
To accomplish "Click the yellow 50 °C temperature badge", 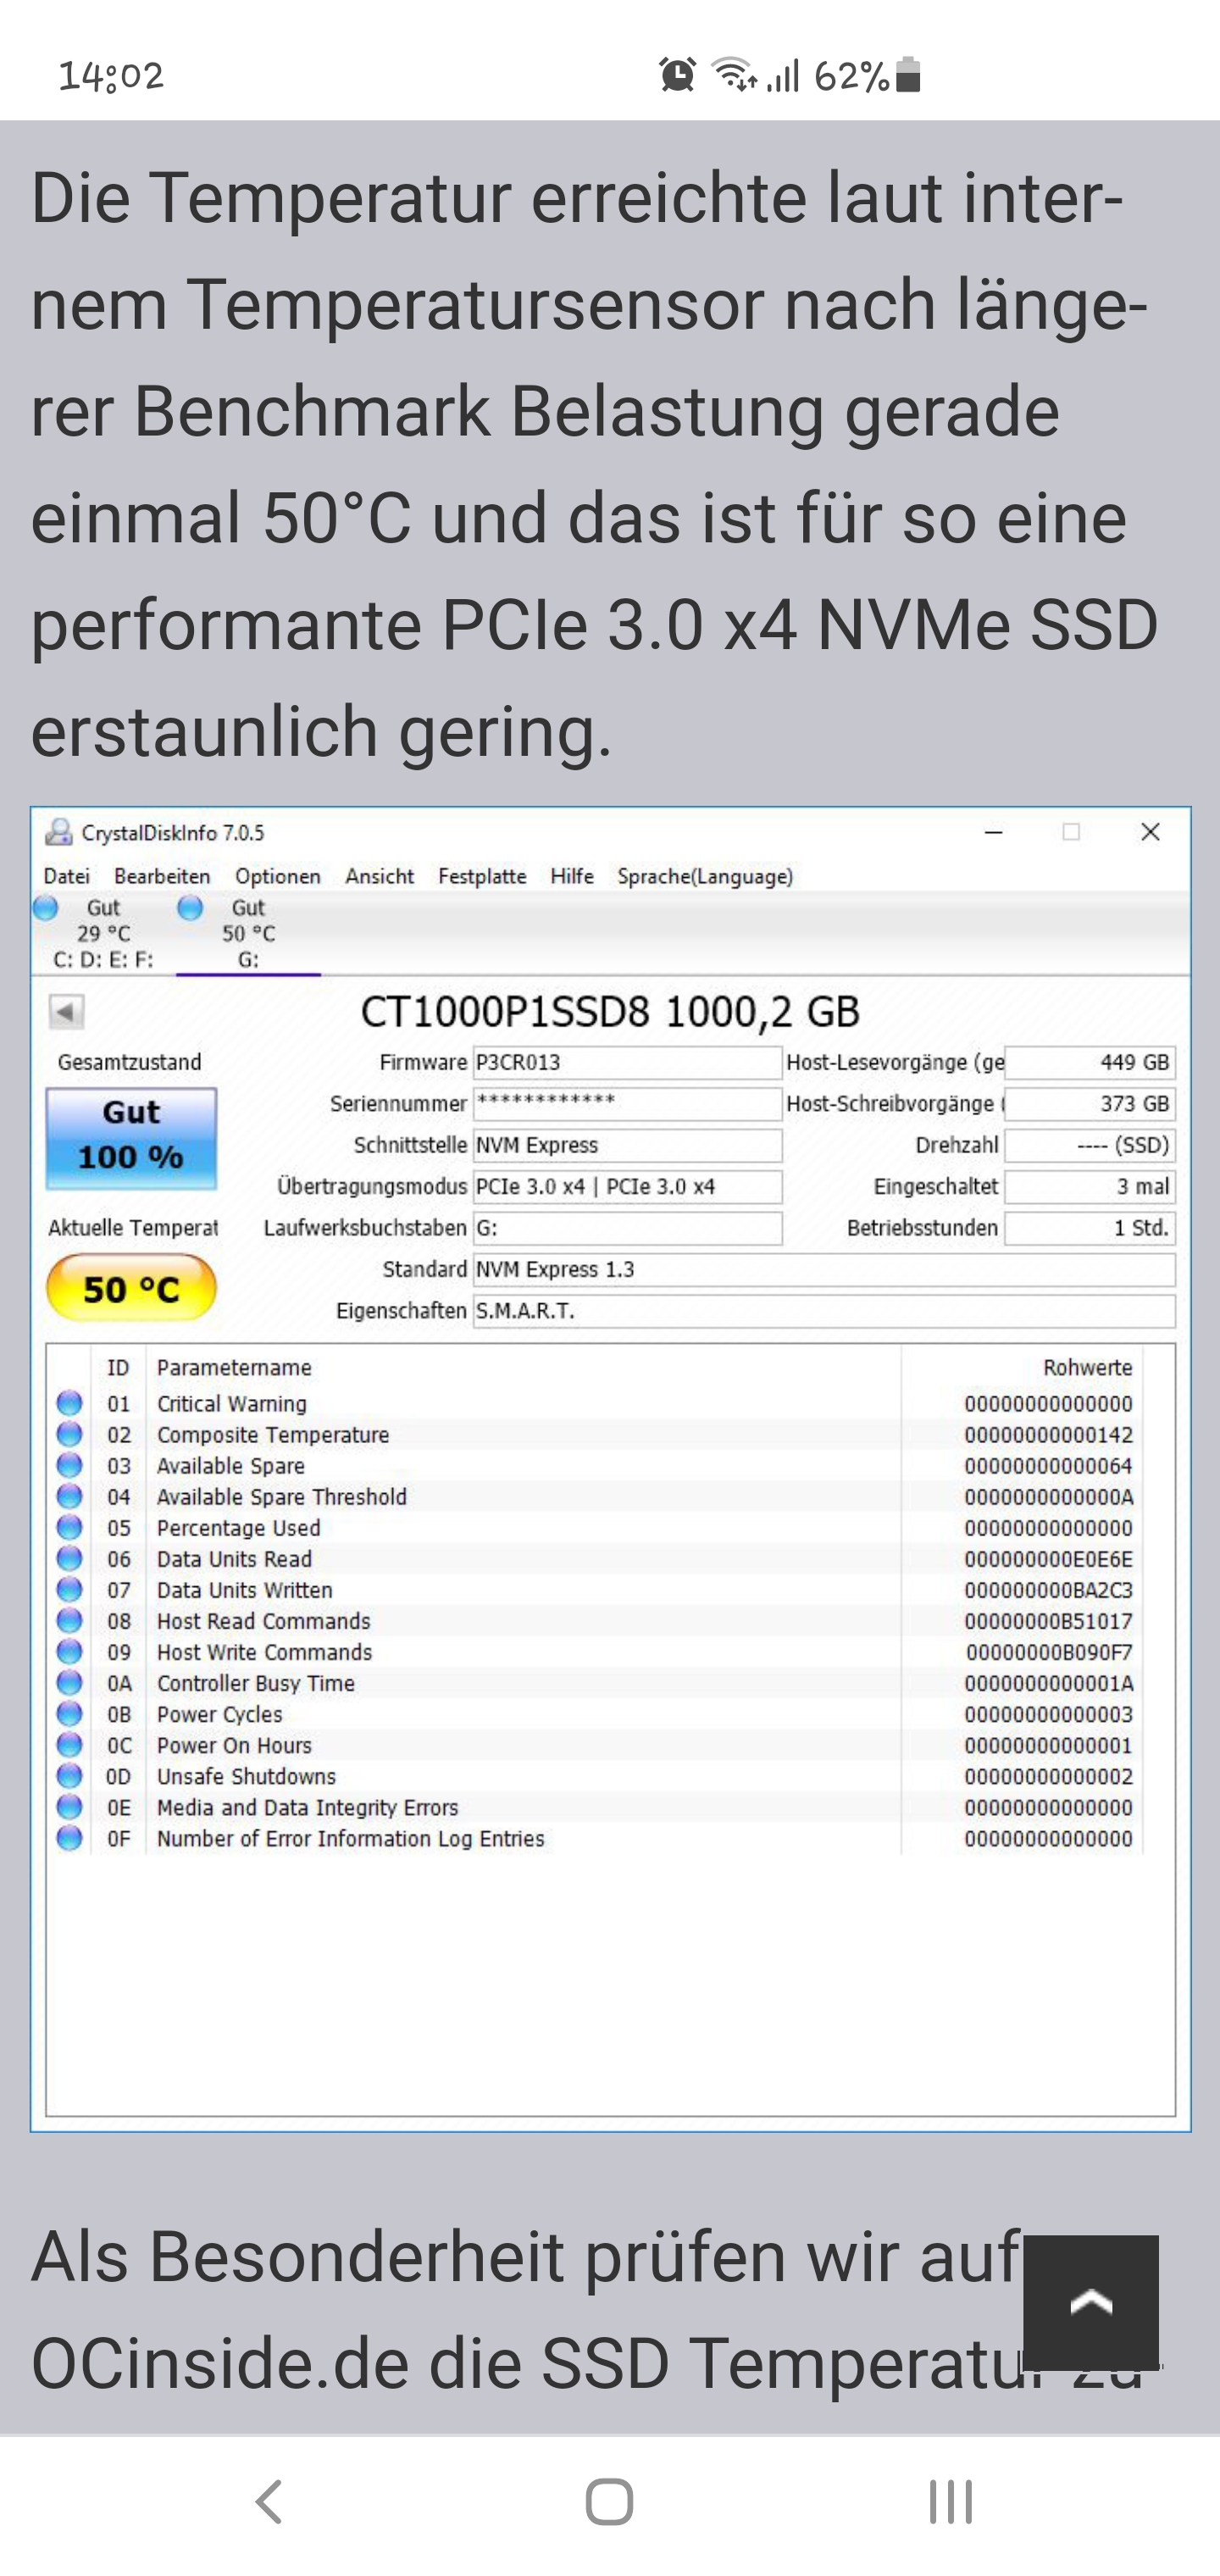I will pyautogui.click(x=131, y=1288).
